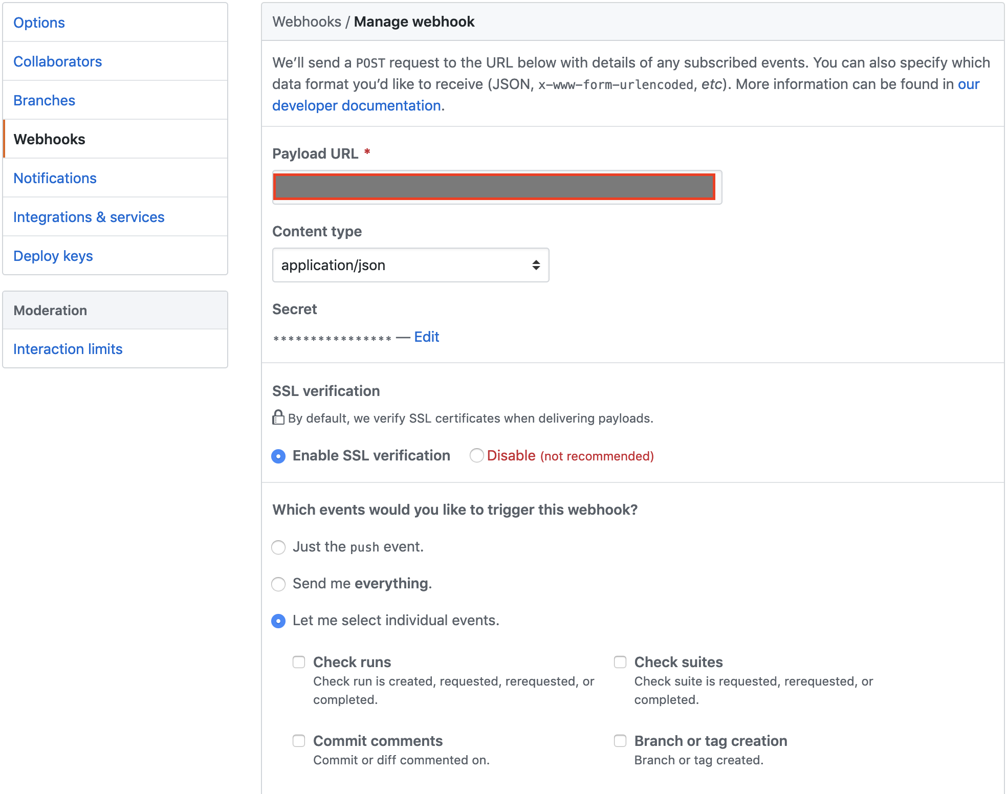This screenshot has width=1007, height=794.
Task: Click the SSL lock icon
Action: pos(278,417)
